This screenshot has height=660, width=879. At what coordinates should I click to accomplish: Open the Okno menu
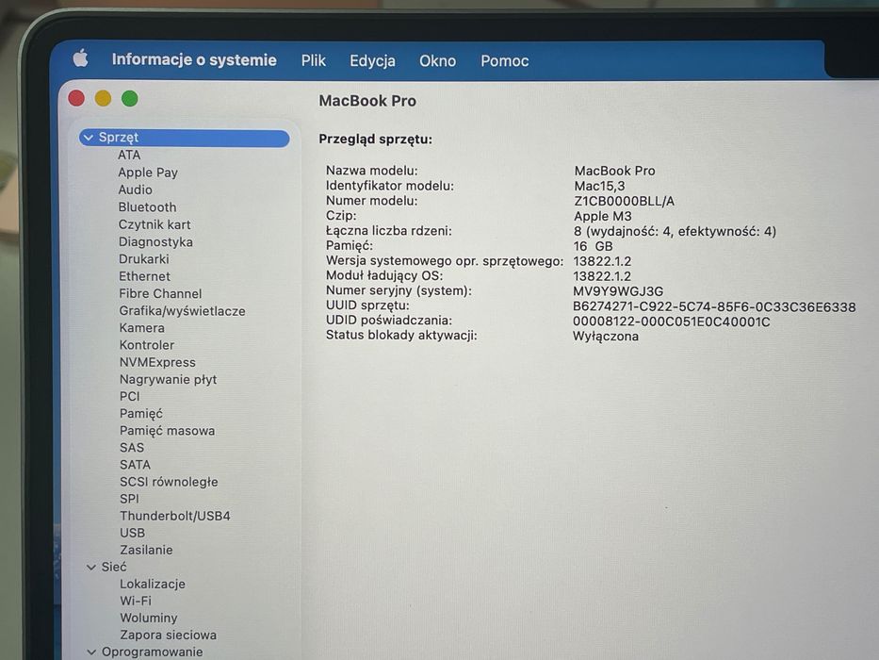click(437, 61)
